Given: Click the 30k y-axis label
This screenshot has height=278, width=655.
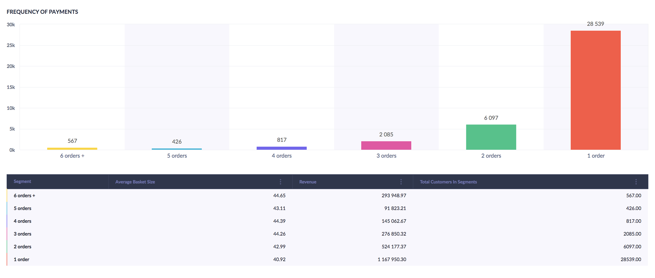Looking at the screenshot, I should tap(11, 25).
